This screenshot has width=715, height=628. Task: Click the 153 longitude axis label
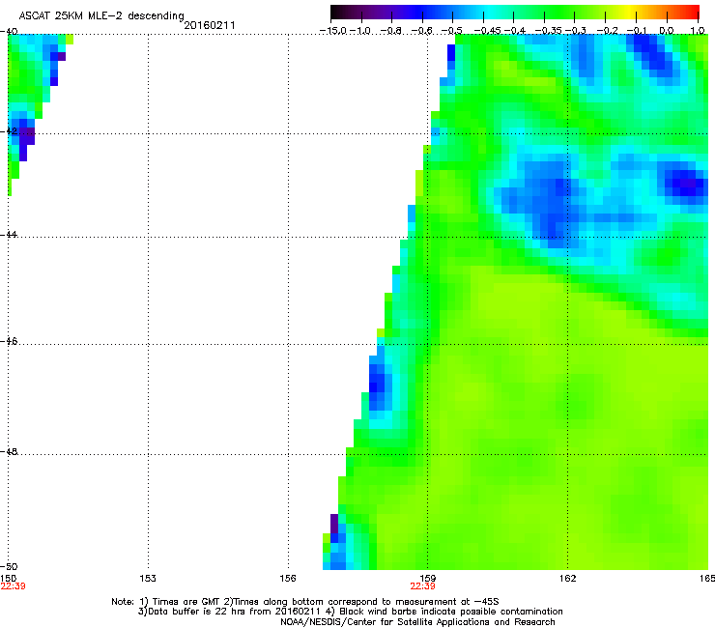pos(148,579)
